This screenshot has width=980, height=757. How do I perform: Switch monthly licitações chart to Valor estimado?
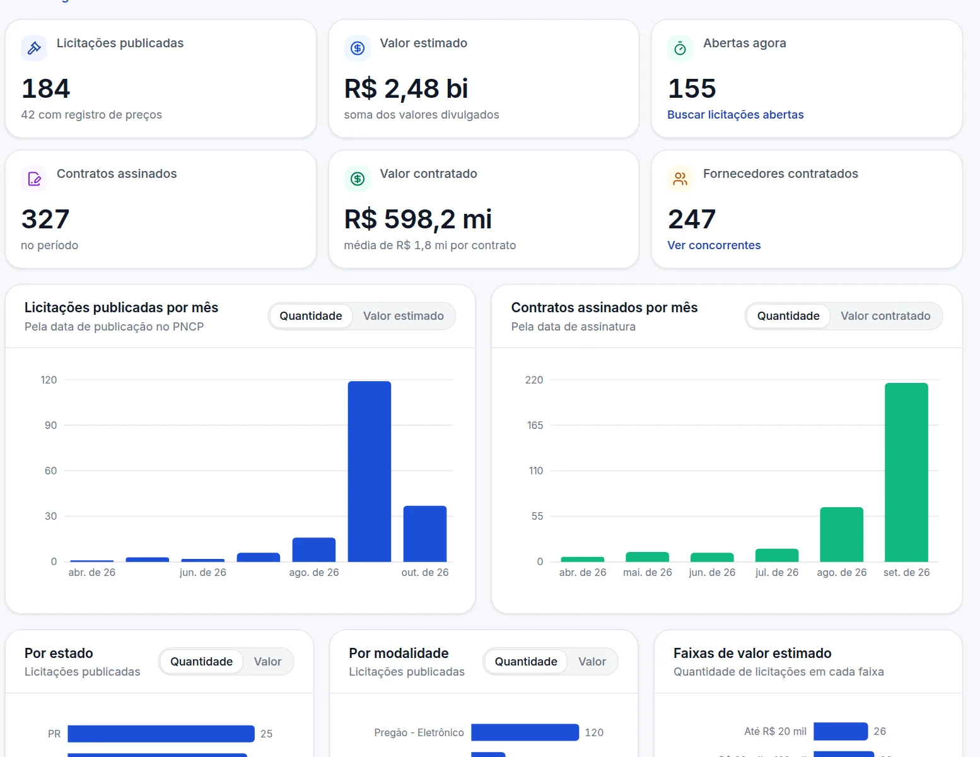coord(404,316)
